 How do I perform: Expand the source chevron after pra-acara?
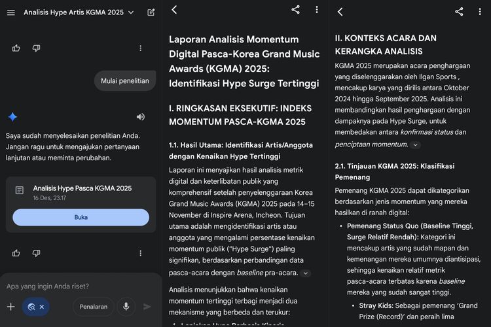point(306,273)
